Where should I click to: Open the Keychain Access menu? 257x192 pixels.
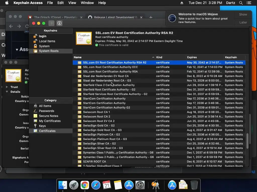pyautogui.click(x=28, y=3)
